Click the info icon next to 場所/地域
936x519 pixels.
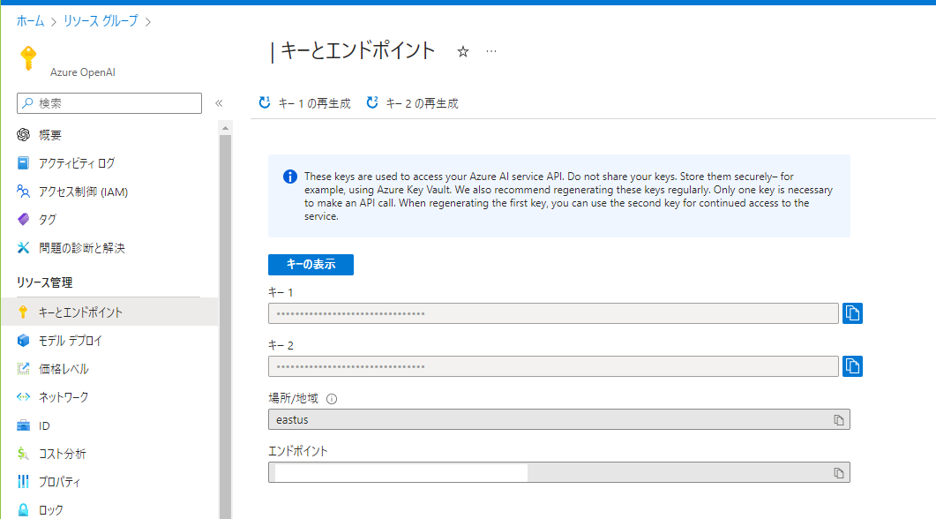tap(332, 399)
